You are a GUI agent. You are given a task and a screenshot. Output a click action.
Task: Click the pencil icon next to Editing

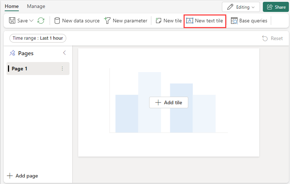pyautogui.click(x=230, y=7)
